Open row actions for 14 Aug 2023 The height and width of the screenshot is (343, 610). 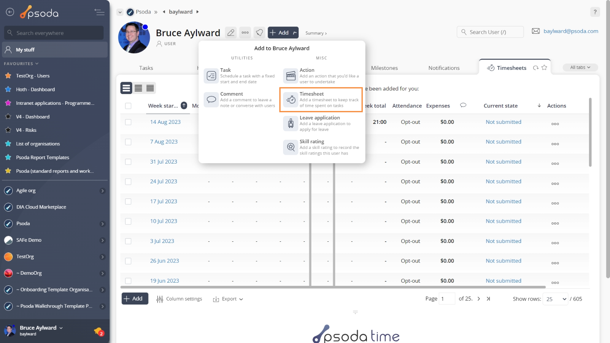(x=555, y=124)
